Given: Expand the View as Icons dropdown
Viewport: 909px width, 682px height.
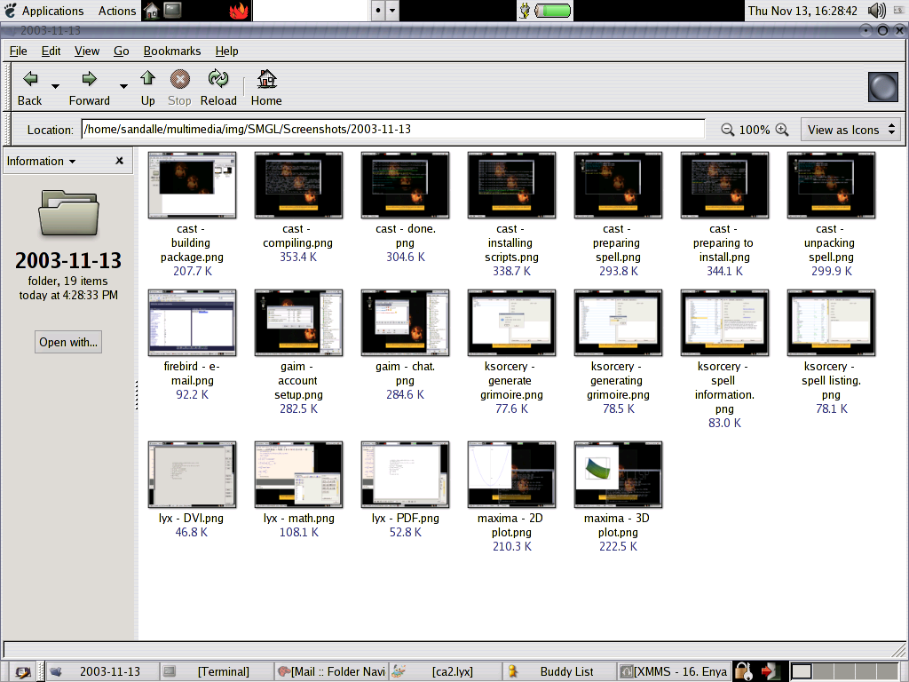Looking at the screenshot, I should [850, 130].
